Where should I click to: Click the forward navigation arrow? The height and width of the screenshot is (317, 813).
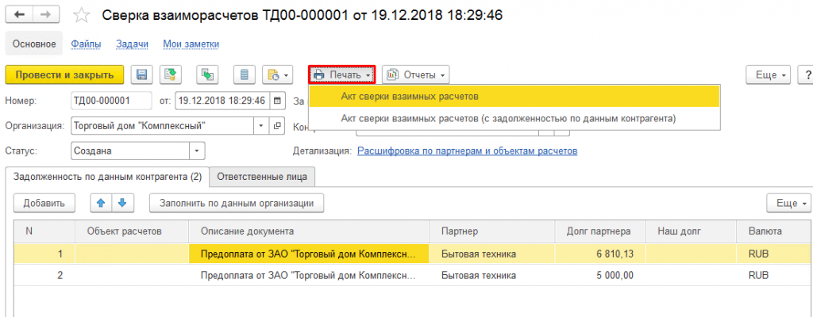click(x=45, y=14)
